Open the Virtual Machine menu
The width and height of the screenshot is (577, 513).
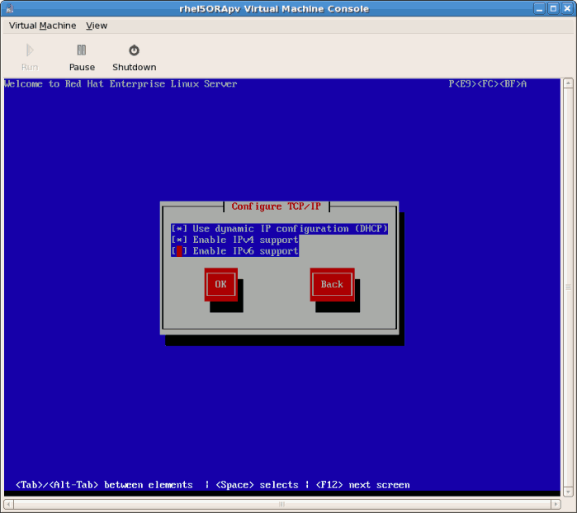point(42,26)
